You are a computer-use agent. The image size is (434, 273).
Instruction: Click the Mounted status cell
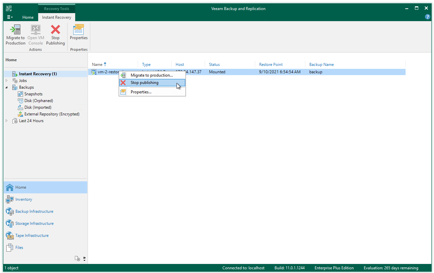click(217, 72)
